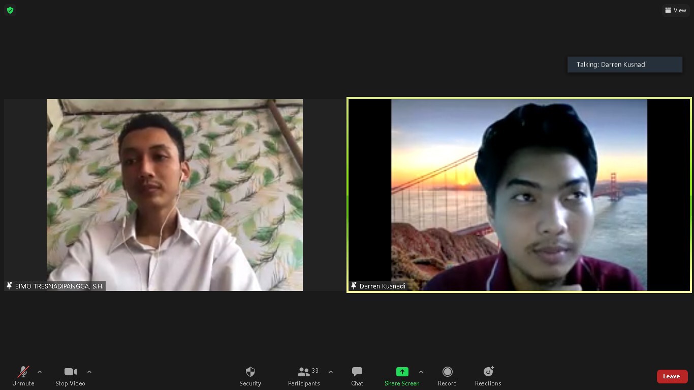Click the green Share Screen icon
Screen dimensions: 694x390
coord(402,372)
